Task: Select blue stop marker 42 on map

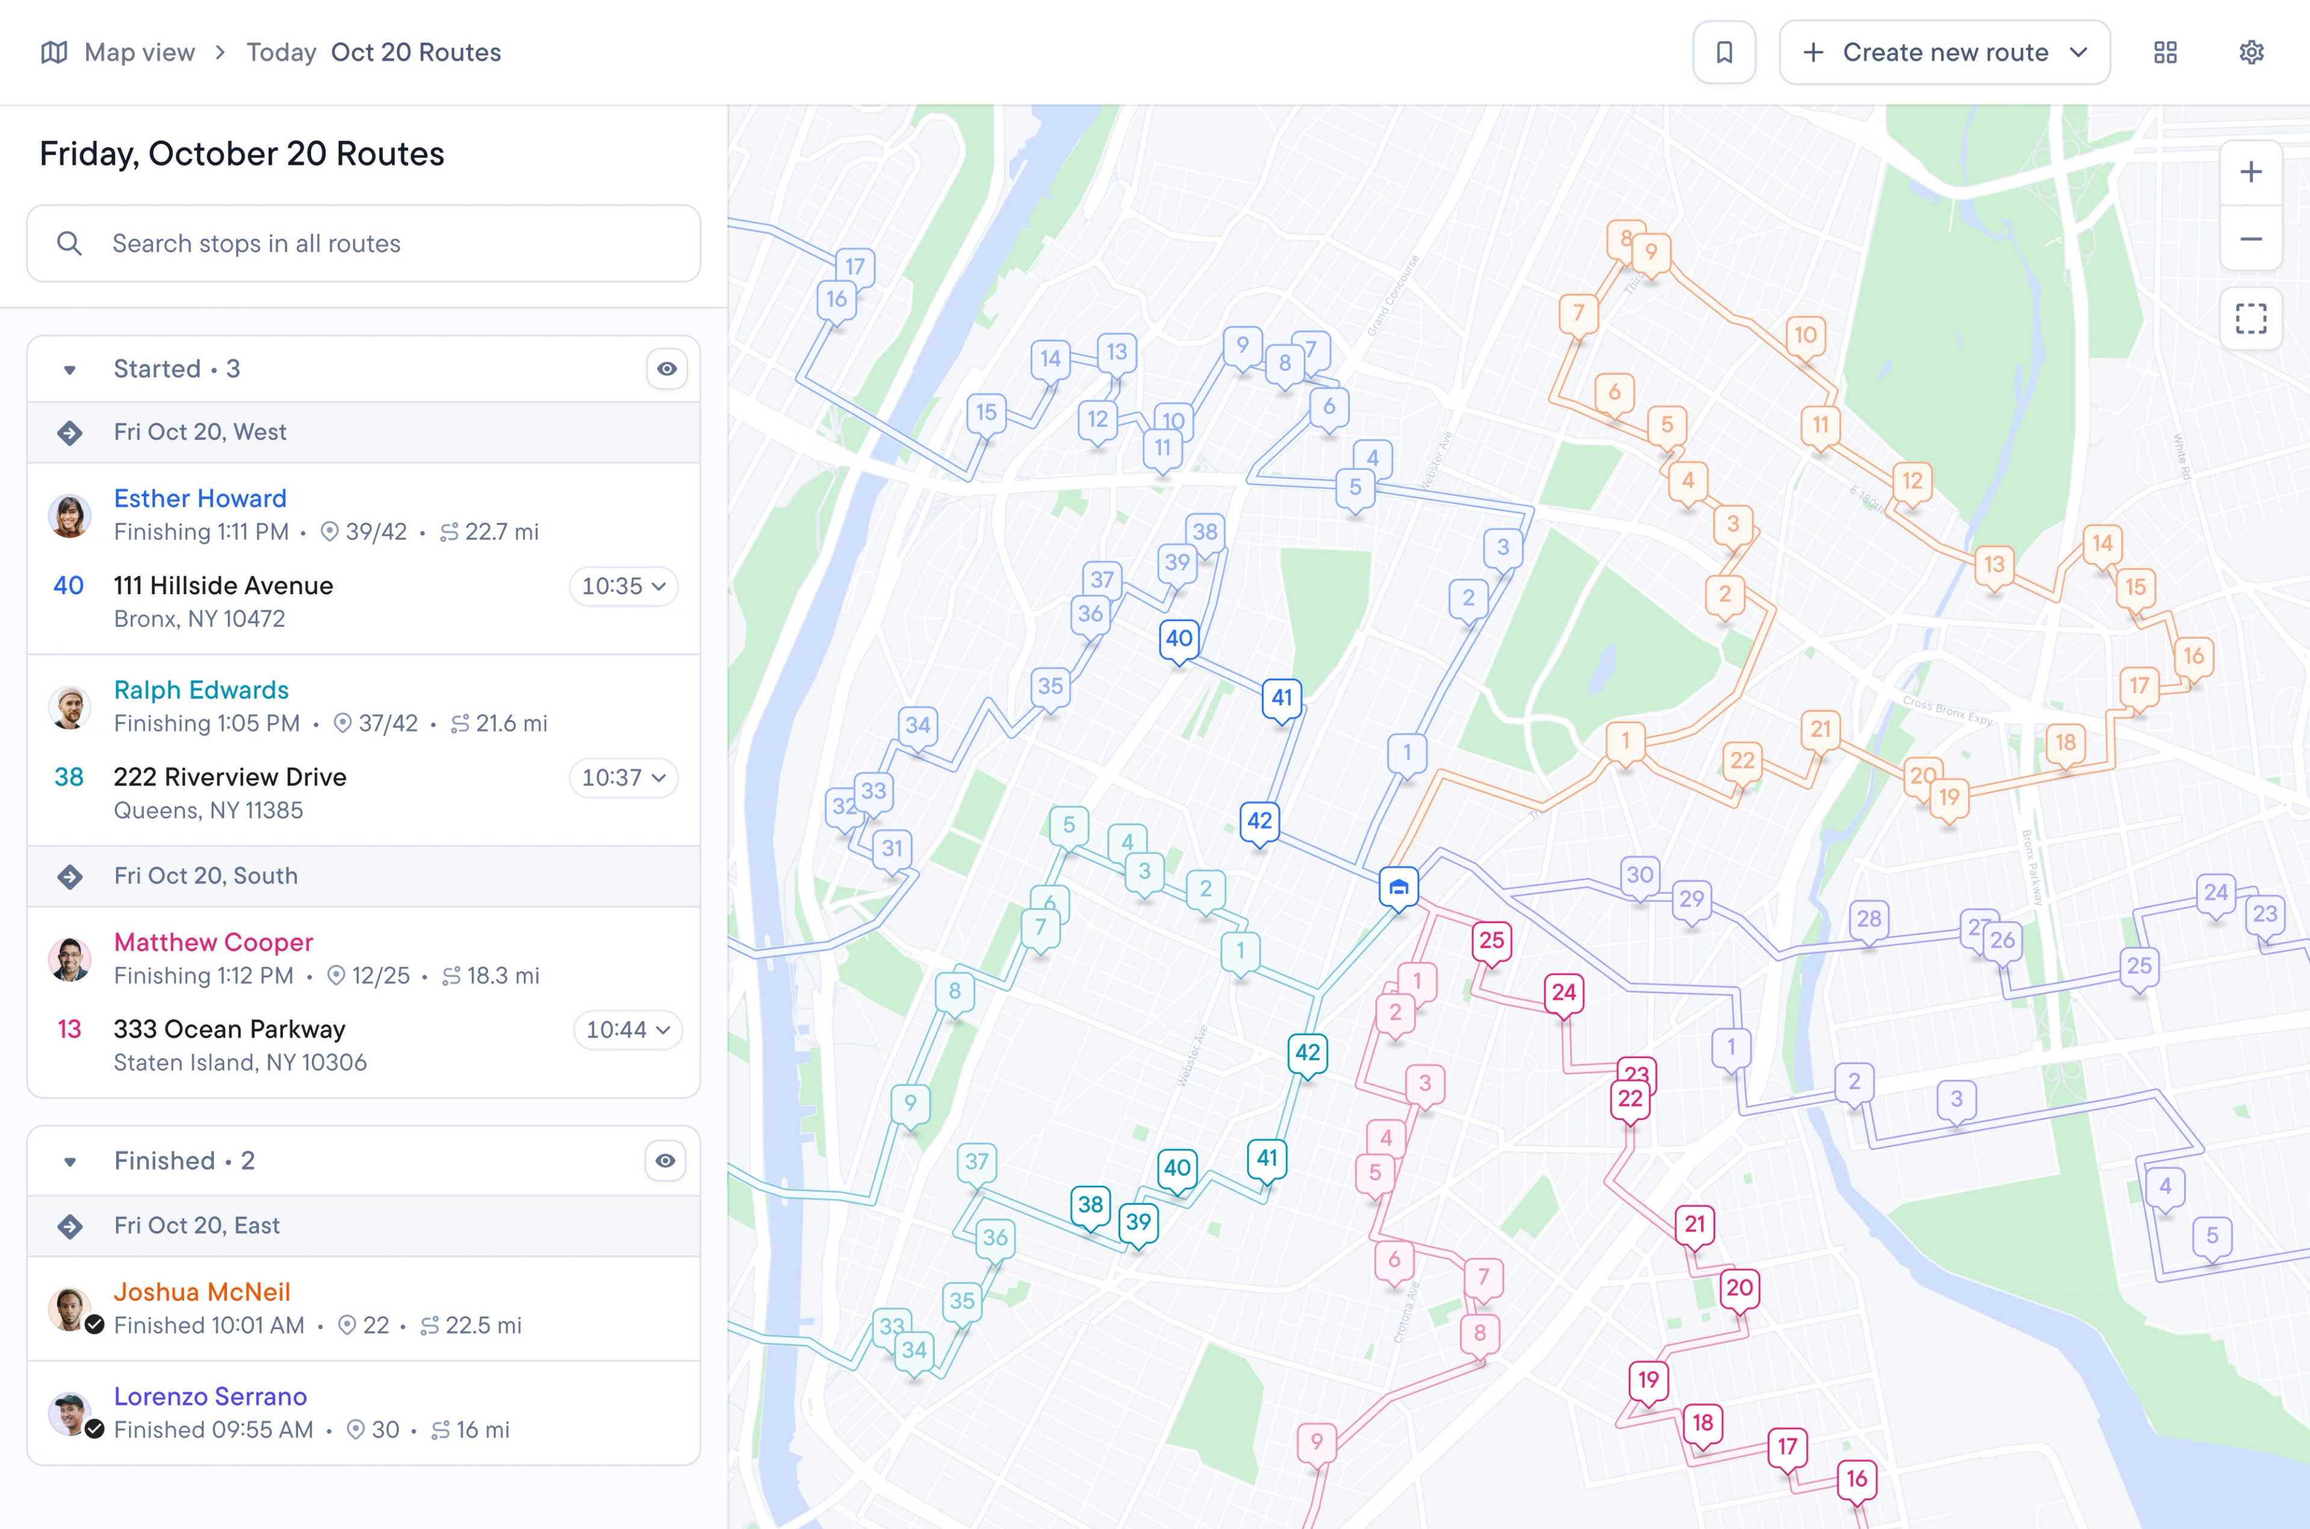Action: click(x=1259, y=822)
